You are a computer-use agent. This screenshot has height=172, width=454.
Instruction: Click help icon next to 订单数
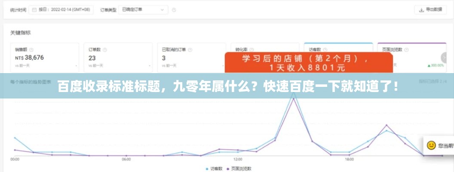point(104,49)
